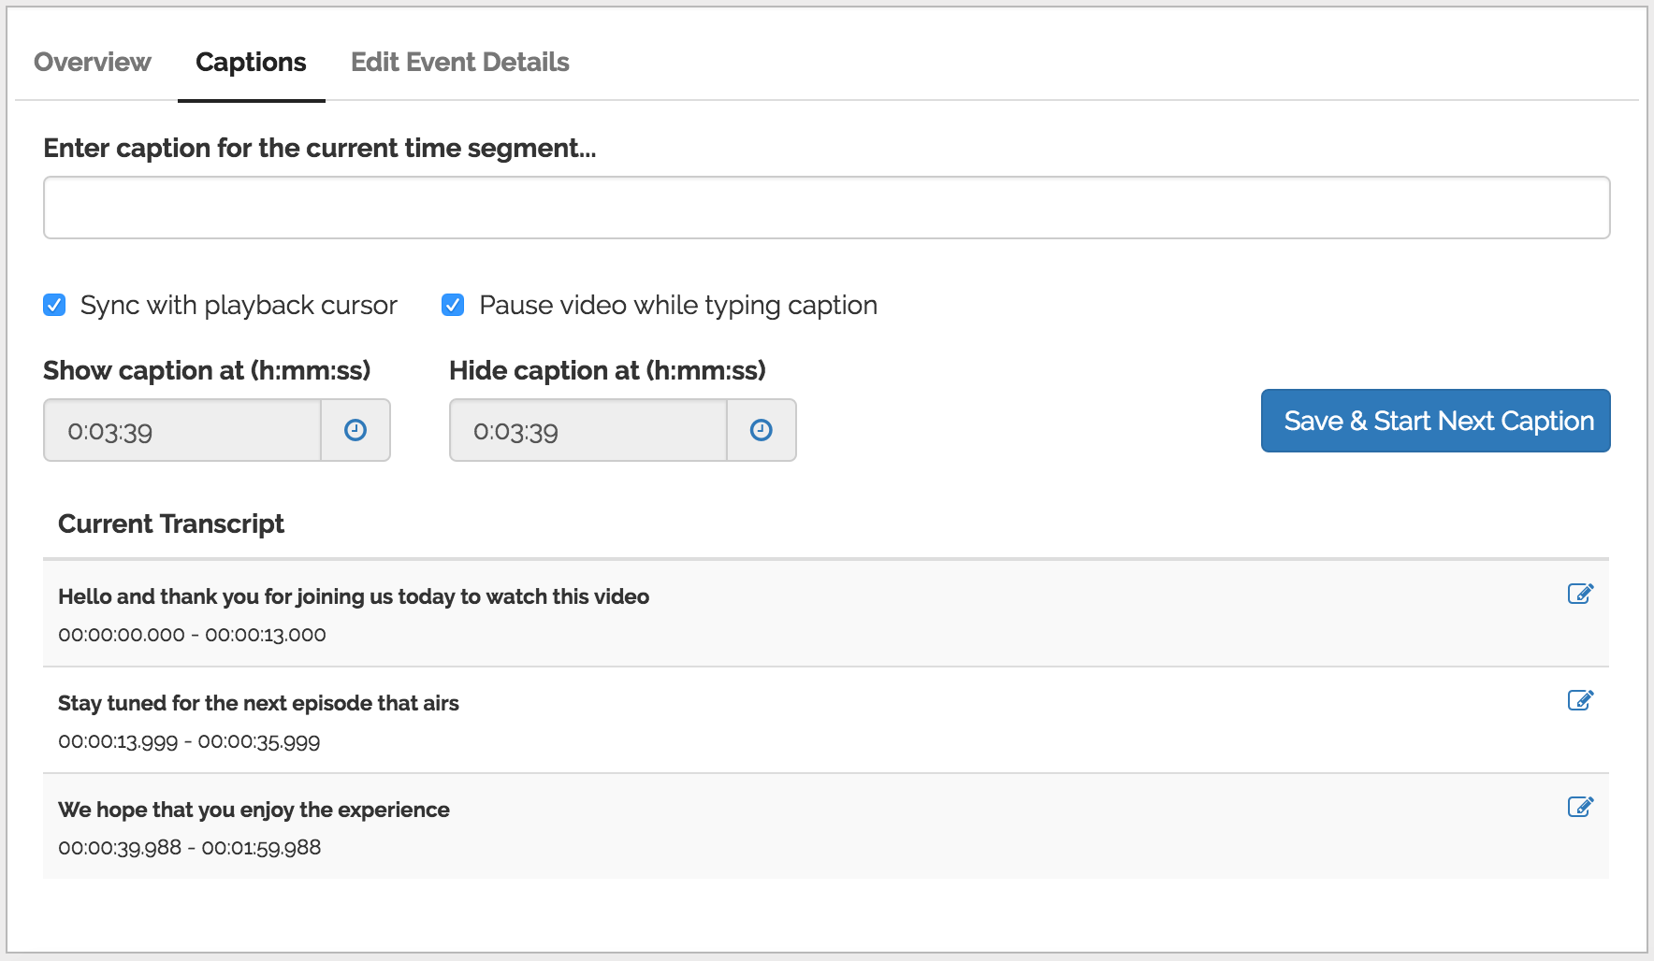Click the clock icon beside Show caption time
This screenshot has width=1654, height=961.
355,430
